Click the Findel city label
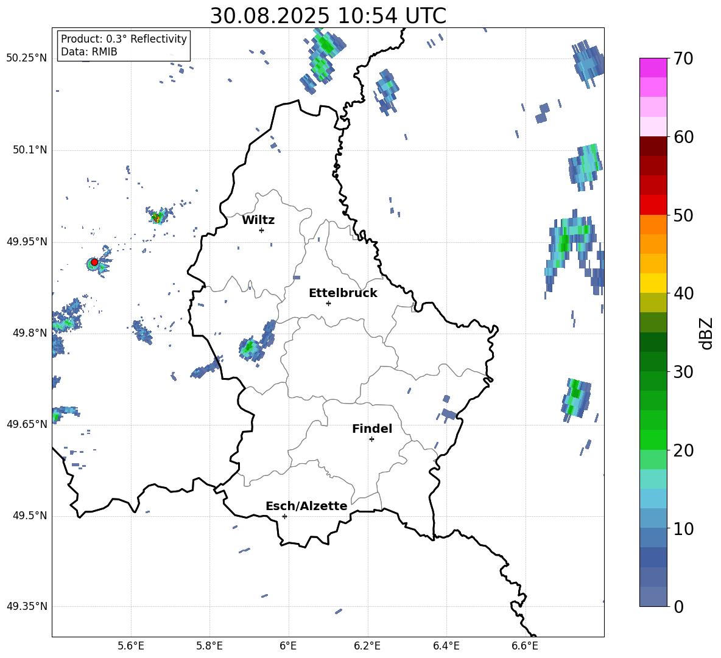 372,429
